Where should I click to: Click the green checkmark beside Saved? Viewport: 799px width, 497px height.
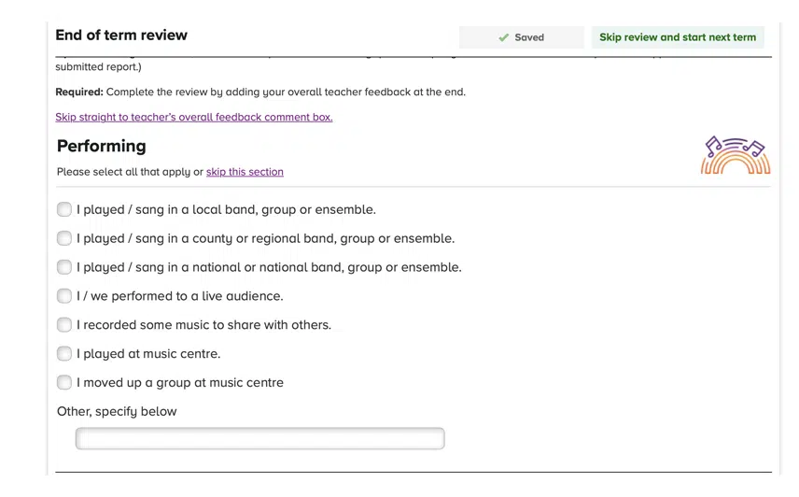point(504,37)
